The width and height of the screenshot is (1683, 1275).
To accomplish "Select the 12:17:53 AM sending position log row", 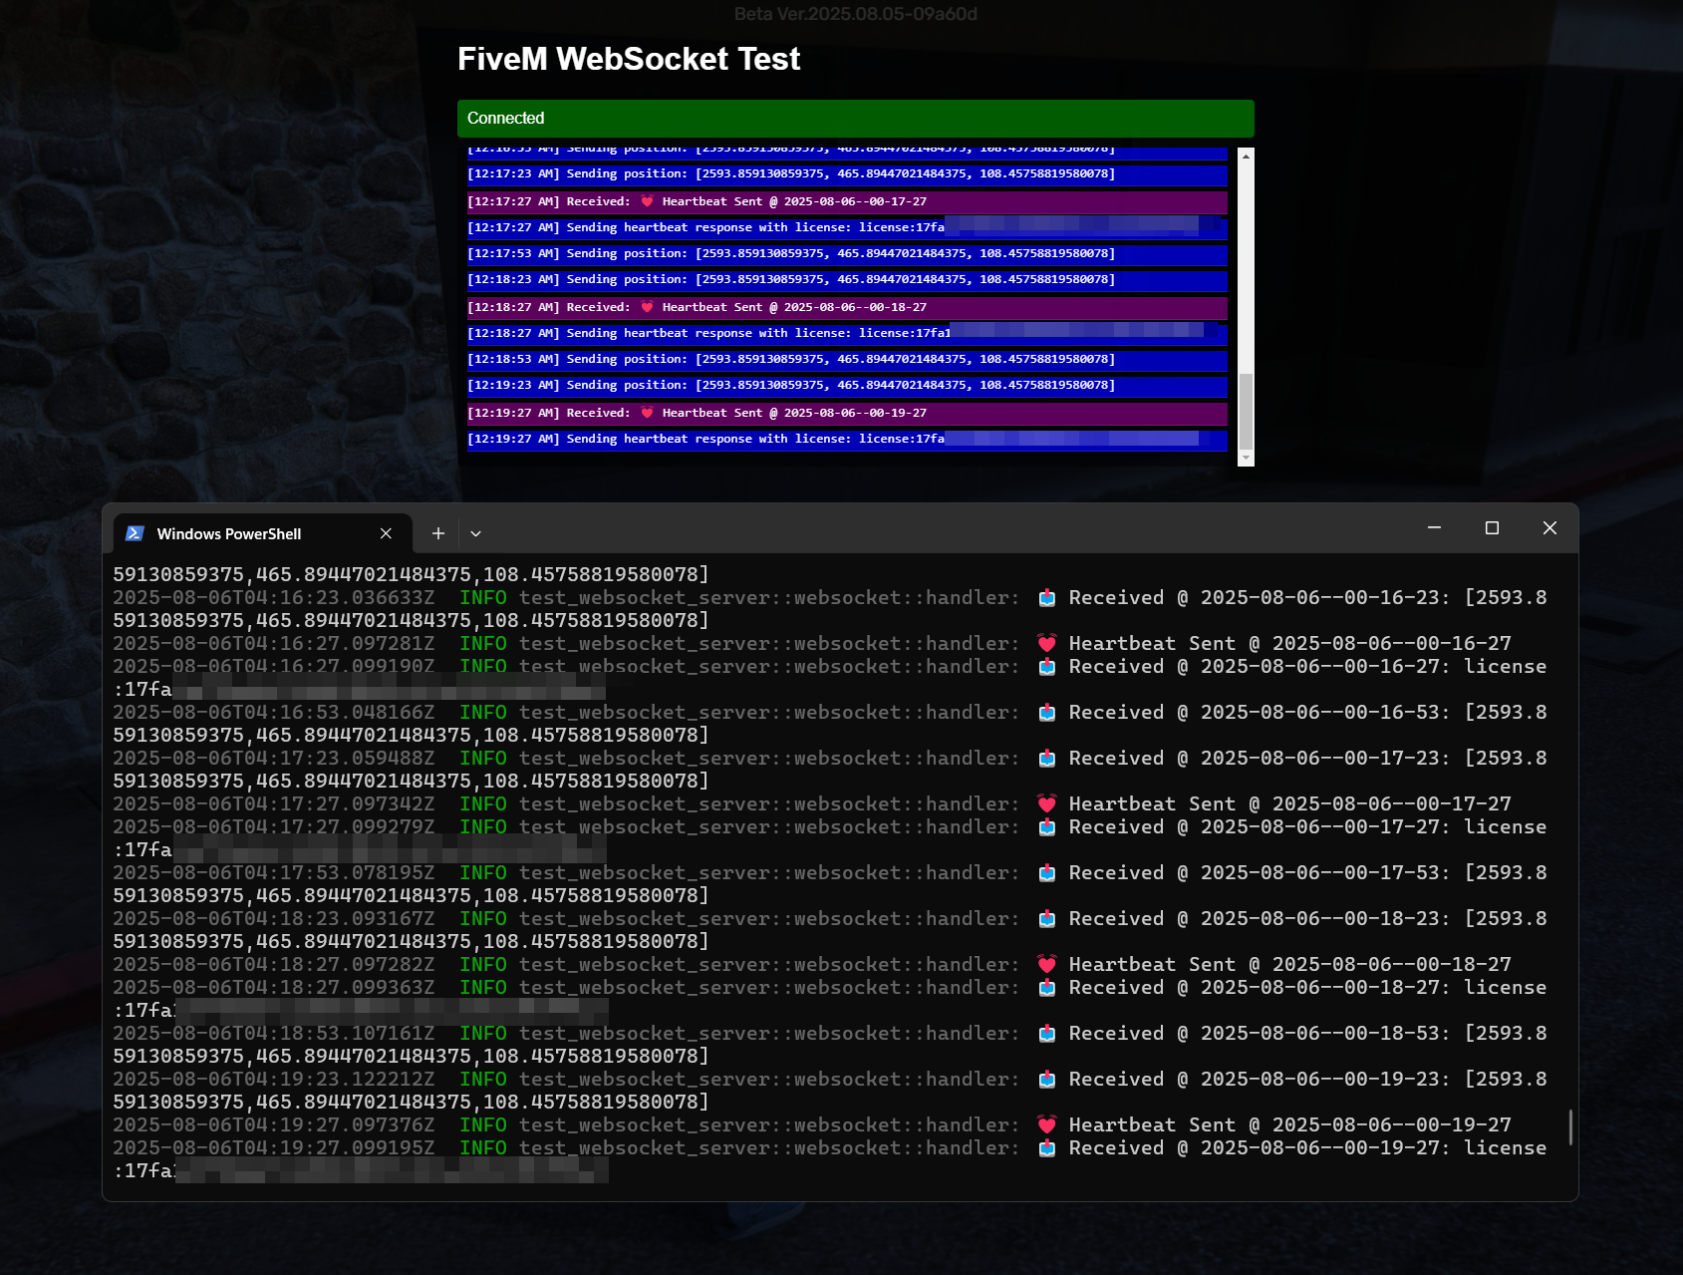I will [847, 254].
